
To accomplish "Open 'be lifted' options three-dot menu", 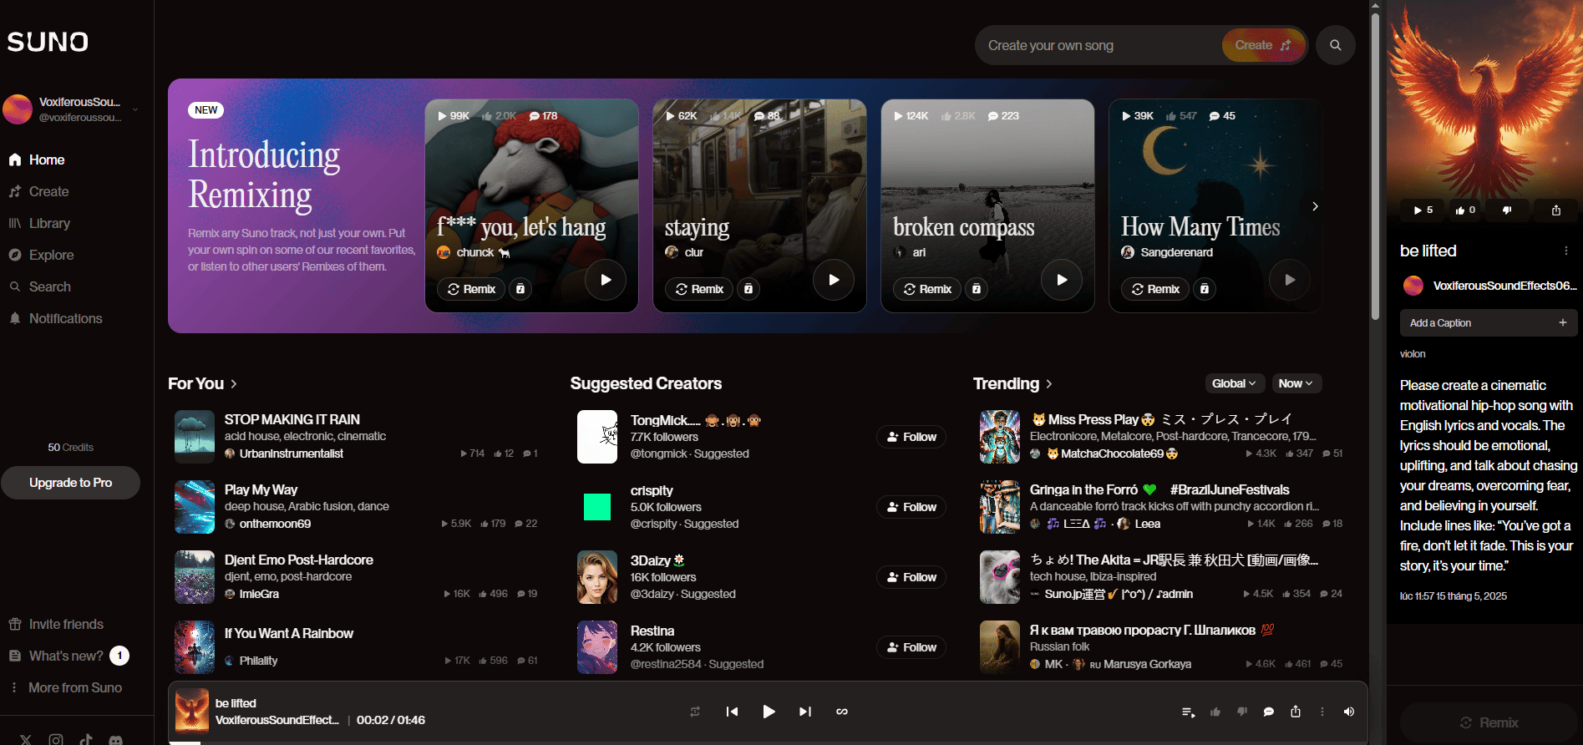I will (x=1566, y=251).
